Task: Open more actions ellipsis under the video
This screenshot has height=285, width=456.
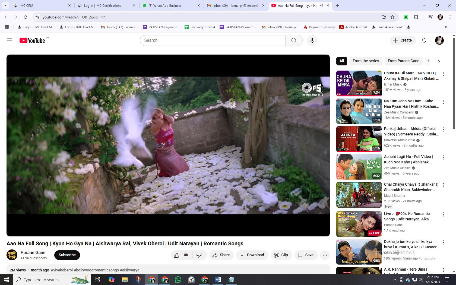Action: pos(325,255)
